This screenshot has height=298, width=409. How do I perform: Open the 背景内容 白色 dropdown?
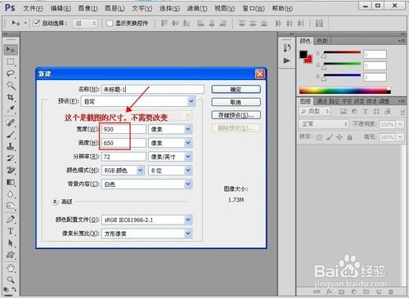147,185
